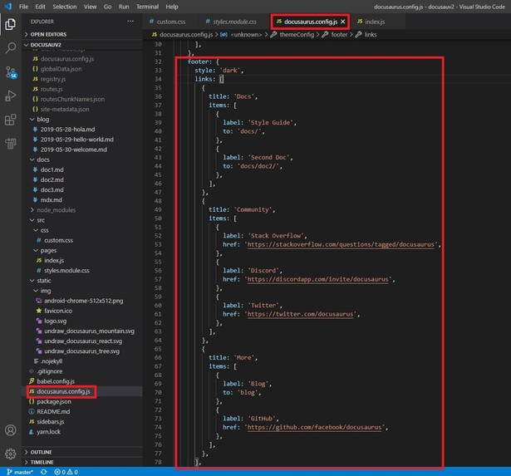This screenshot has height=476, width=511.
Task: Open yarn.lock in the file tree
Action: click(x=48, y=432)
